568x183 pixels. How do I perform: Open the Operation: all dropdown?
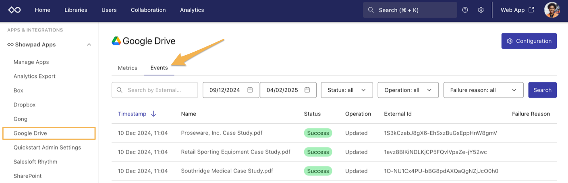point(408,90)
